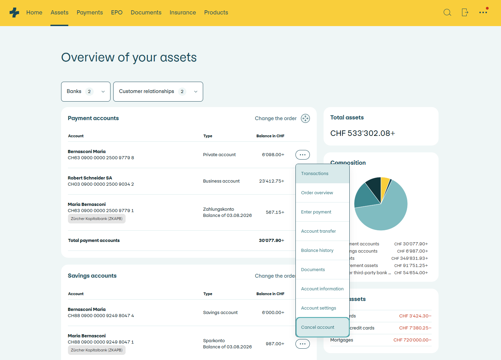
Task: Click the Change the order arrows icon in Payment accounts
Action: pyautogui.click(x=305, y=118)
